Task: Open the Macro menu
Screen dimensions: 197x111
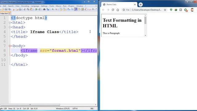Action: point(58,6)
